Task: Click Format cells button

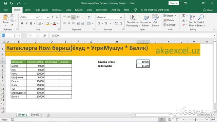Action: (x=170, y=25)
